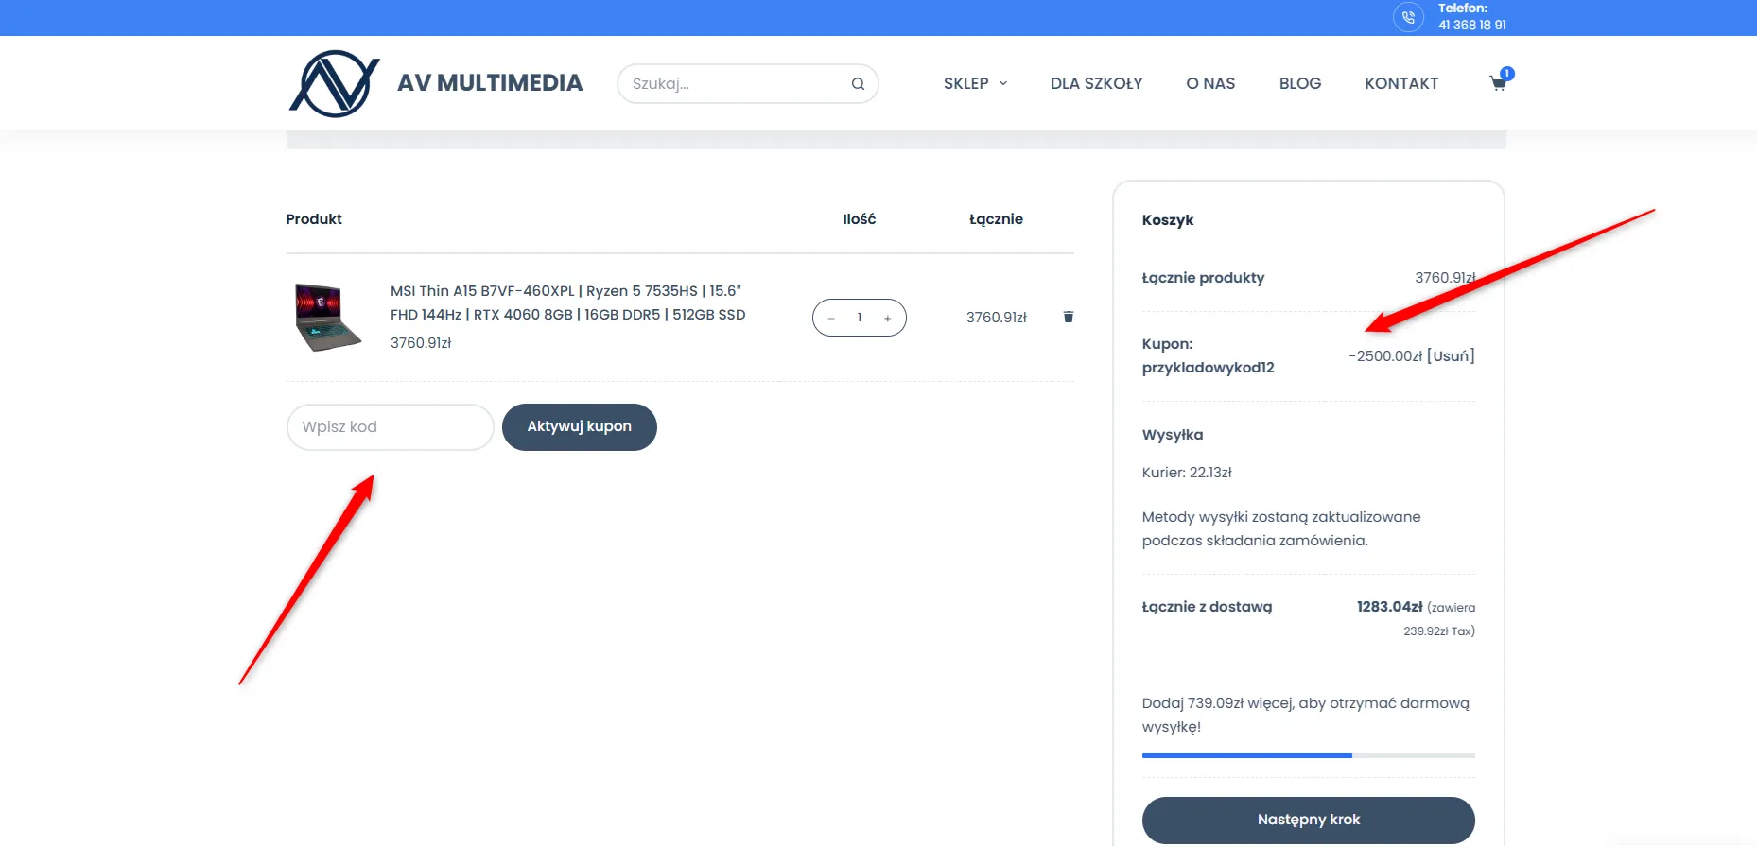
Task: Click the -2500.00zł discount value
Action: (1385, 355)
